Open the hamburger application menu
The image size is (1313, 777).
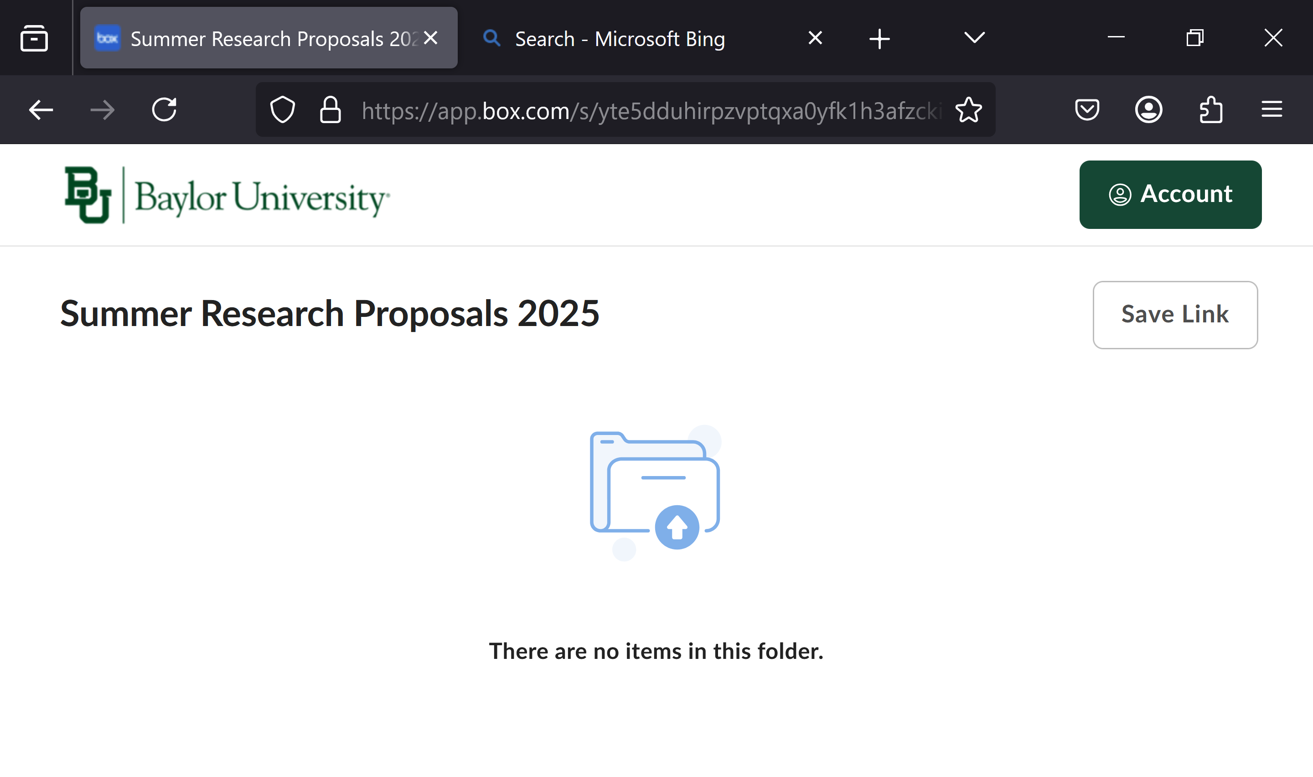click(x=1272, y=110)
